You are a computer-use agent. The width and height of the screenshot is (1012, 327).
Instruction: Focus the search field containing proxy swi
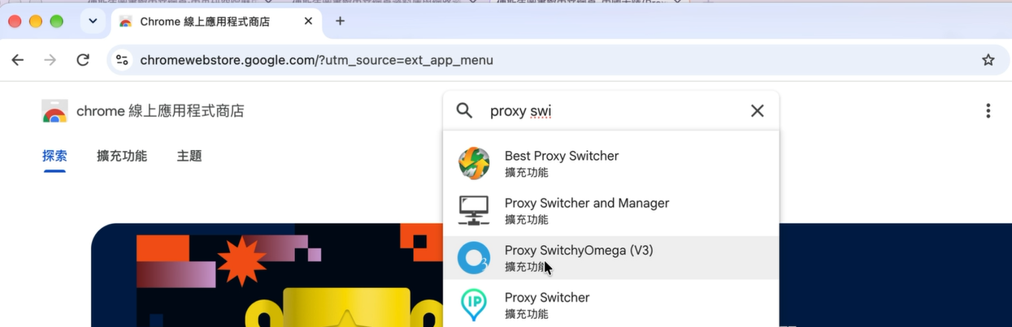[x=611, y=110]
